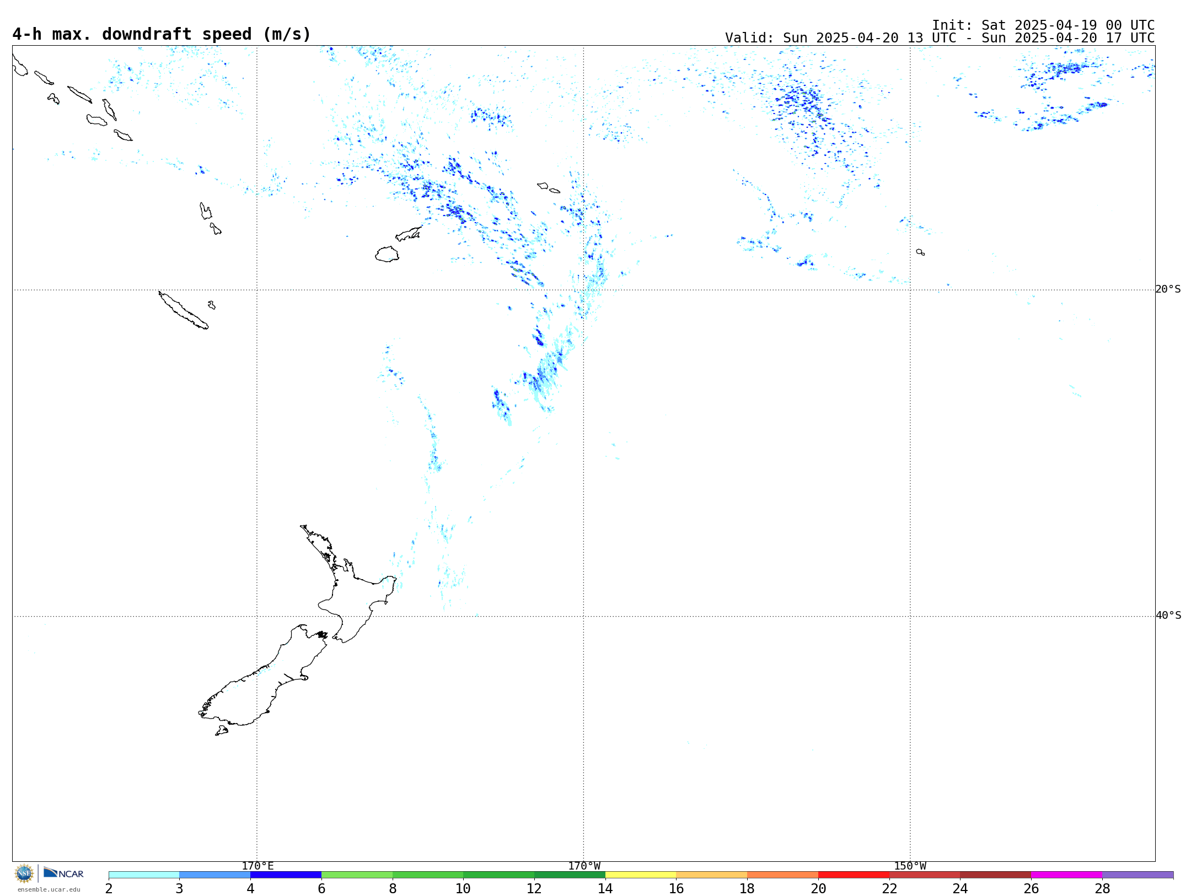Click the 170°W longitude label

(584, 866)
